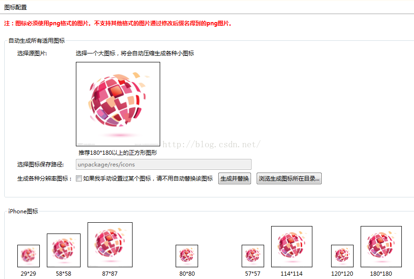Click the 生成并替换 button
Screen dimensions: 414x279
click(x=235, y=179)
